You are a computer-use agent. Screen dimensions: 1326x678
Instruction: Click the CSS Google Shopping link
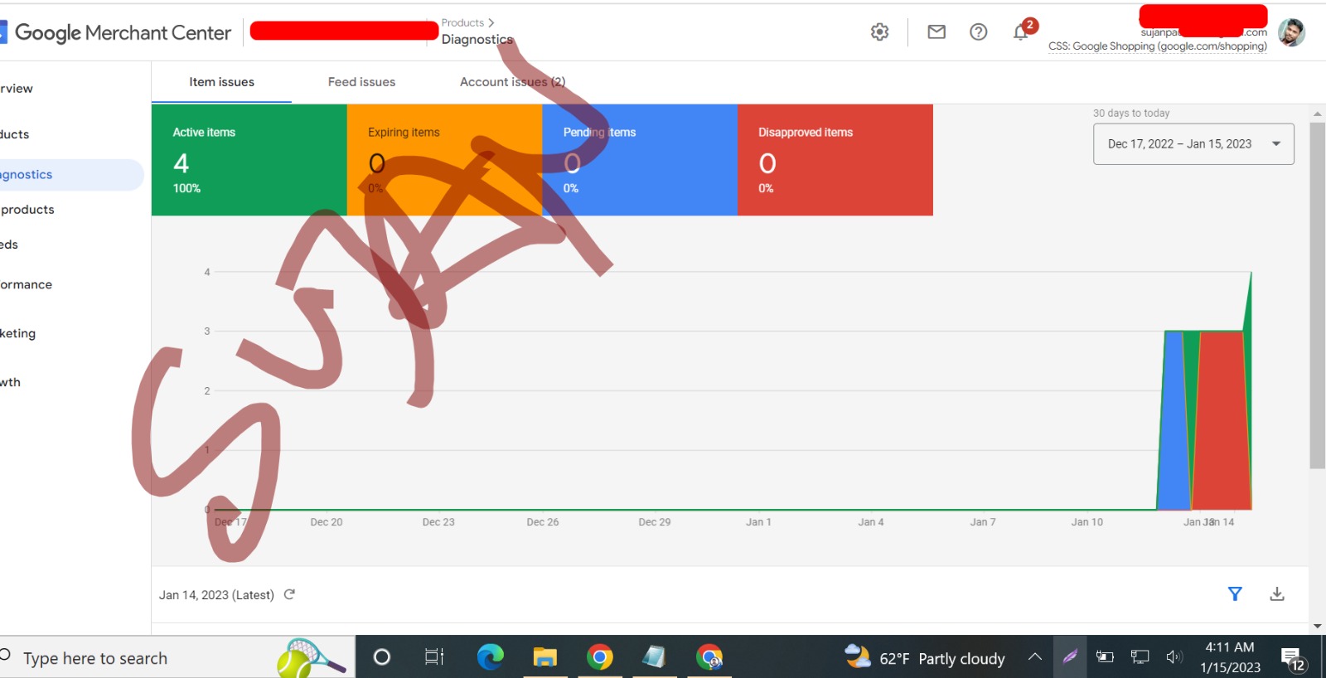coord(1157,46)
